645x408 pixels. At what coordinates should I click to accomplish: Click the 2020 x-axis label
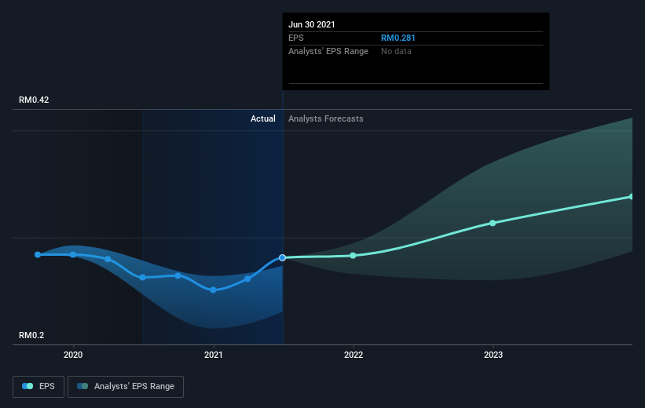(73, 355)
